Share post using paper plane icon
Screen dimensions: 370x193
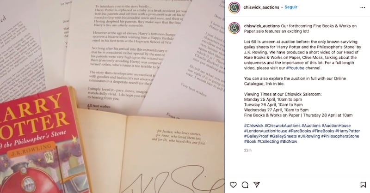257,185
